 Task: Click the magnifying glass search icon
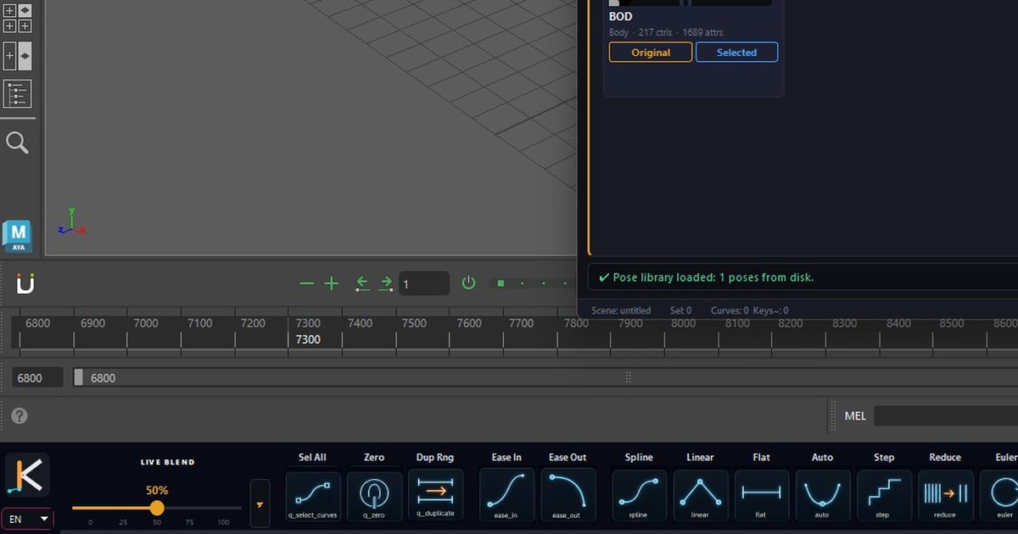[x=17, y=142]
